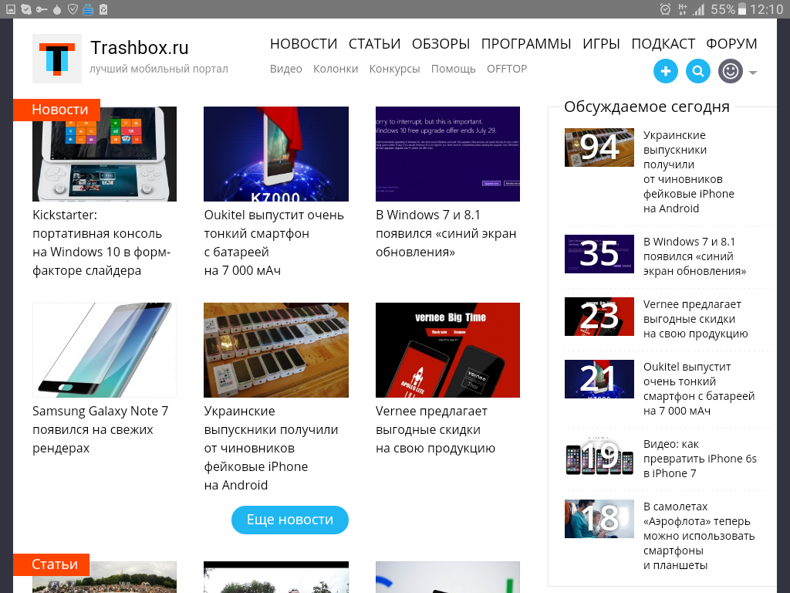This screenshot has width=790, height=593.
Task: Click the orange Новости section label
Action: (56, 110)
